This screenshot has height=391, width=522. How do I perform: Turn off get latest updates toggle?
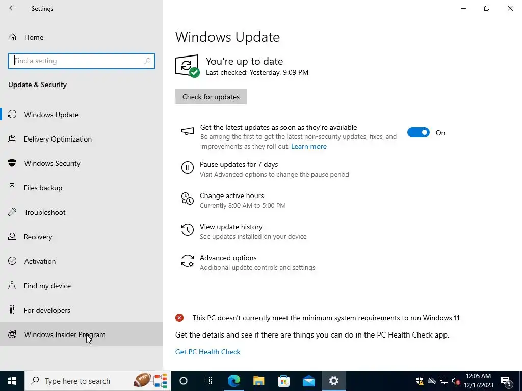[x=419, y=133]
